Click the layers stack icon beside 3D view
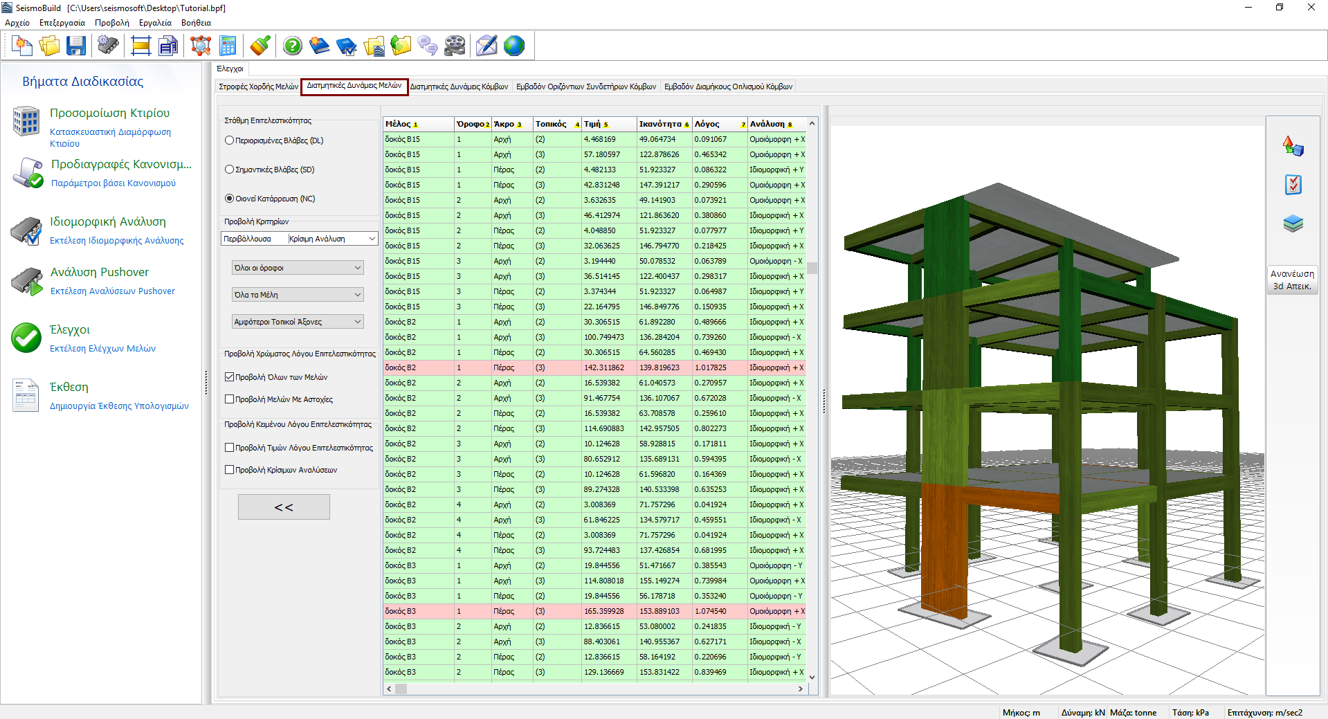 coord(1293,224)
